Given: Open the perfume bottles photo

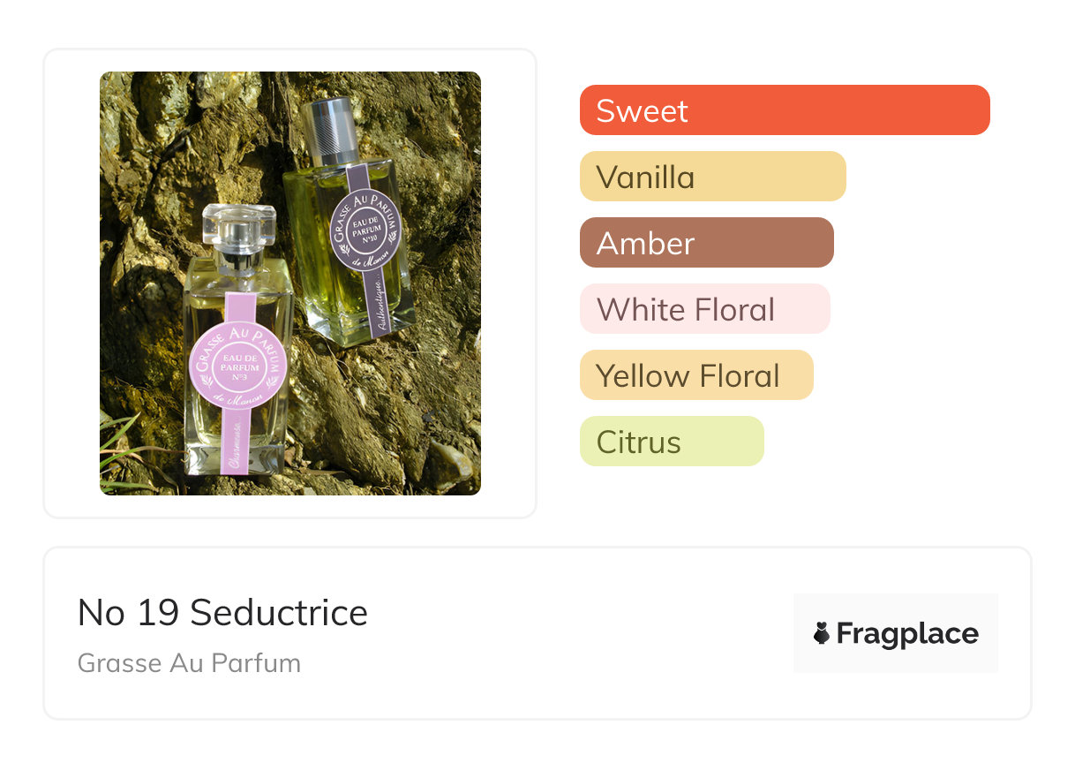Looking at the screenshot, I should [x=290, y=283].
